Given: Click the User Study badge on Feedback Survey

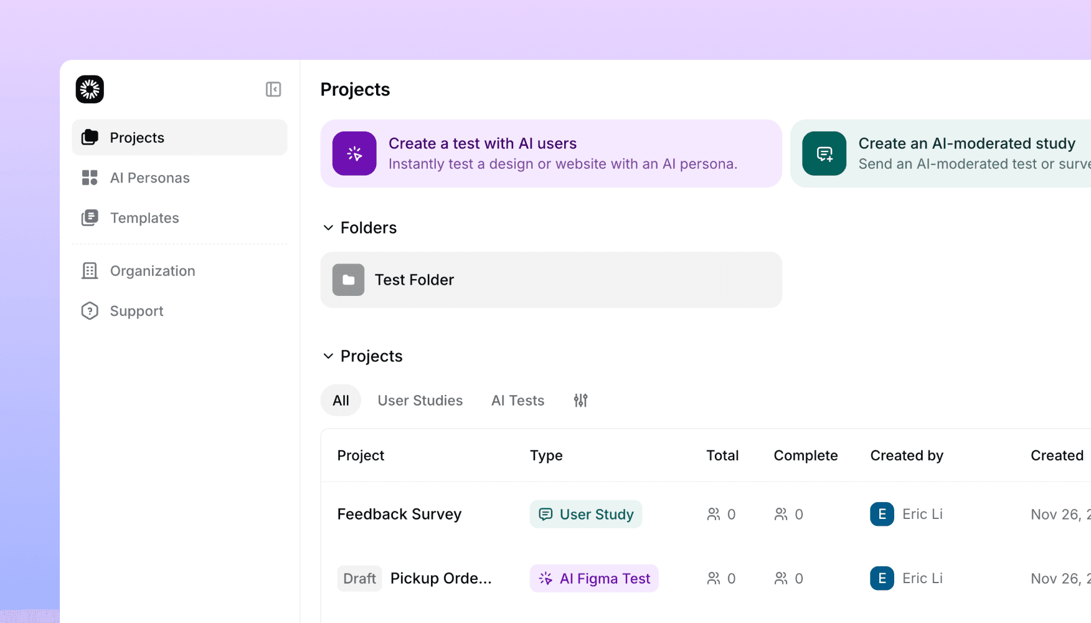Looking at the screenshot, I should pyautogui.click(x=585, y=514).
